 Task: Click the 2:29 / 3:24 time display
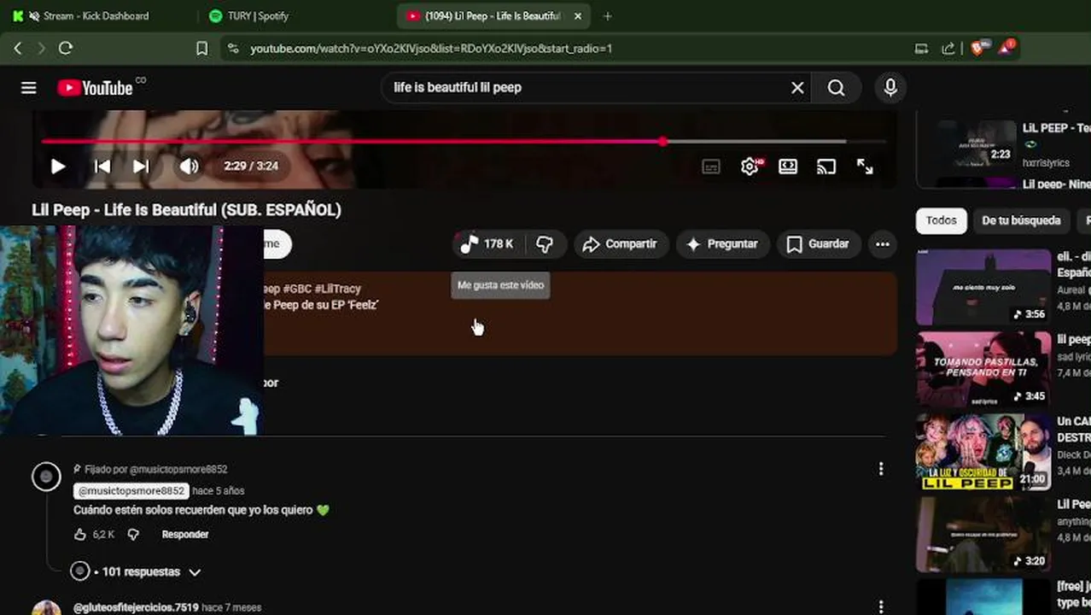[x=251, y=167]
